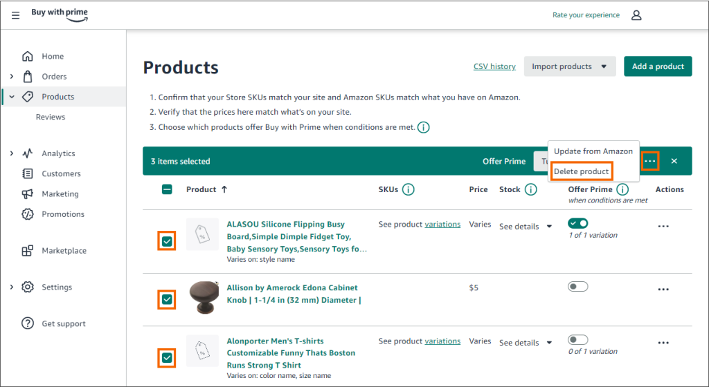The image size is (709, 387).
Task: Uncheck the Allison Amerock Cabinet Knob checkbox
Action: (x=167, y=299)
